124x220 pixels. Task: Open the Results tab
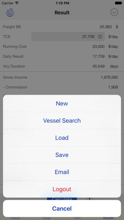pyautogui.click(x=108, y=218)
